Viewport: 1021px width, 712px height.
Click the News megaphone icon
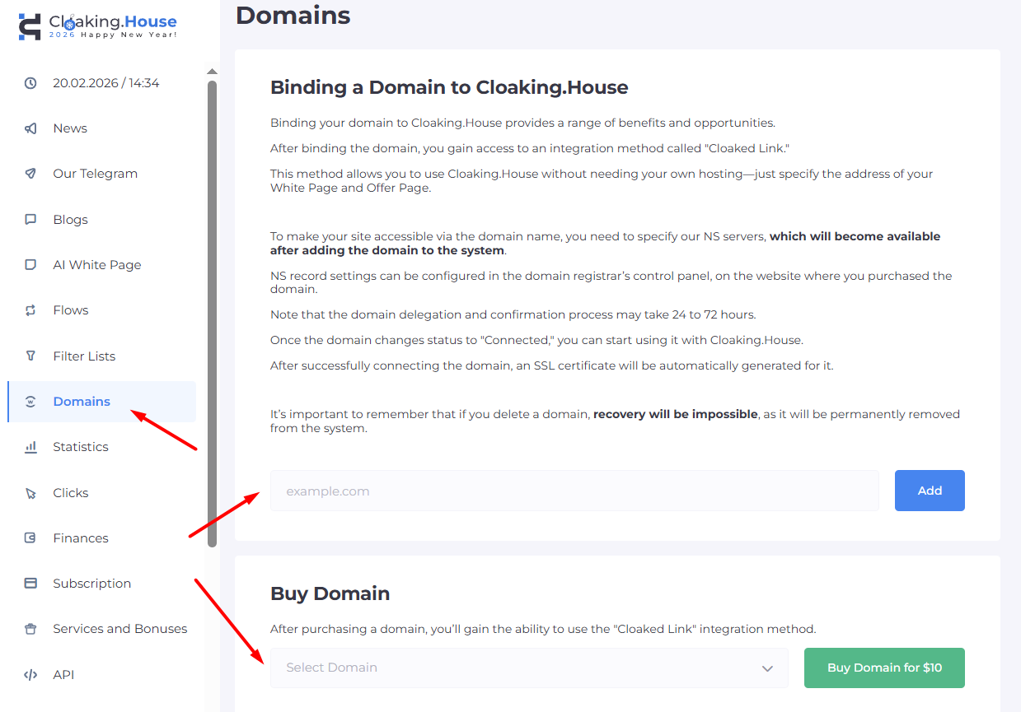coord(30,128)
